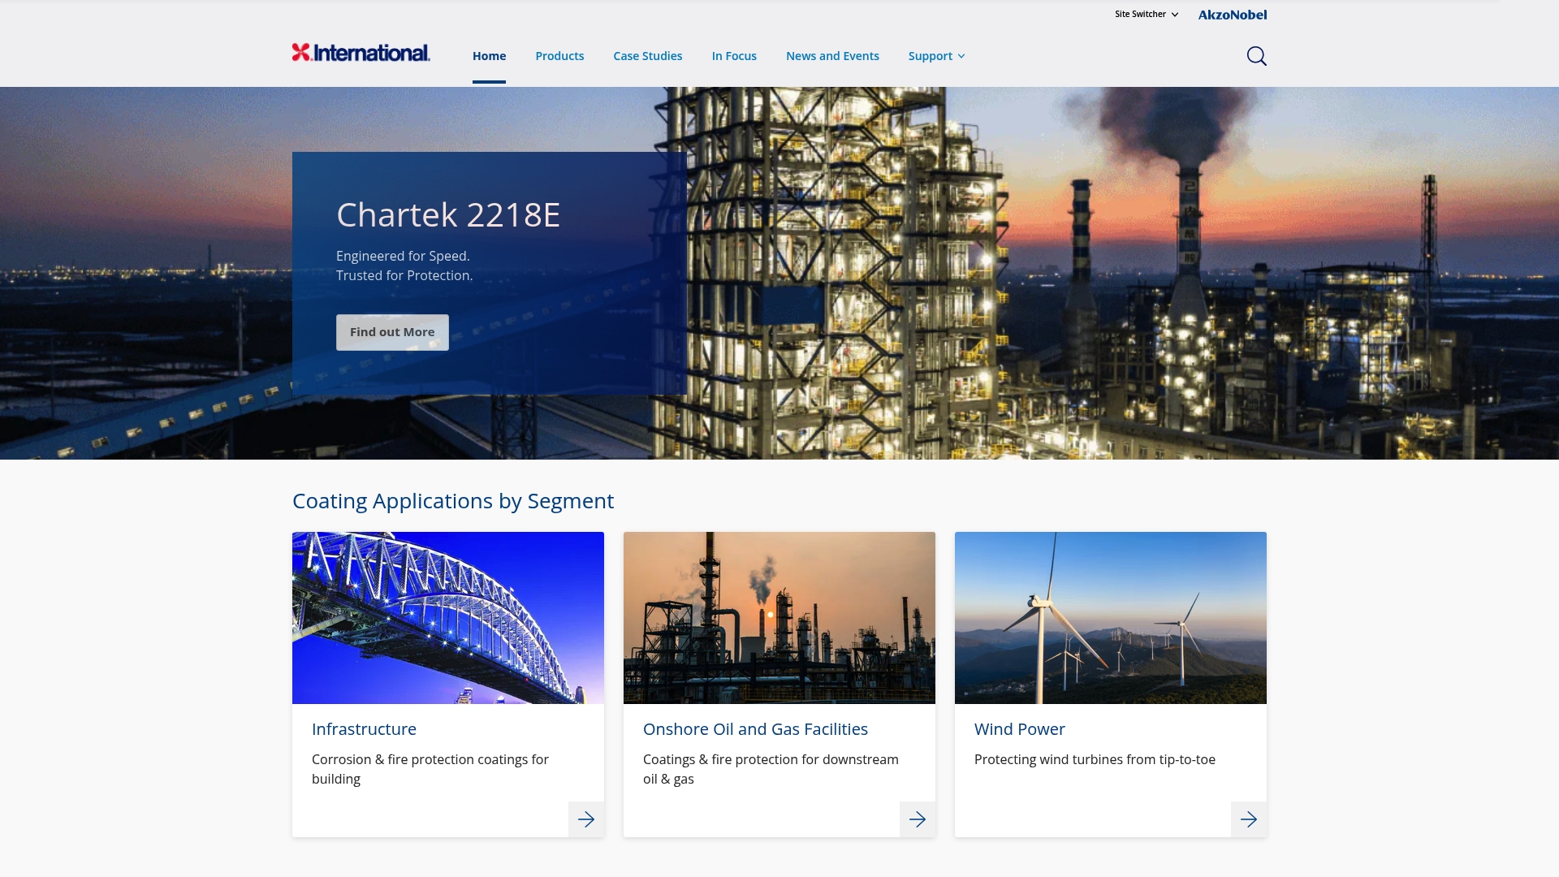The height and width of the screenshot is (877, 1559).
Task: Click the International brand logo
Action: 361,53
